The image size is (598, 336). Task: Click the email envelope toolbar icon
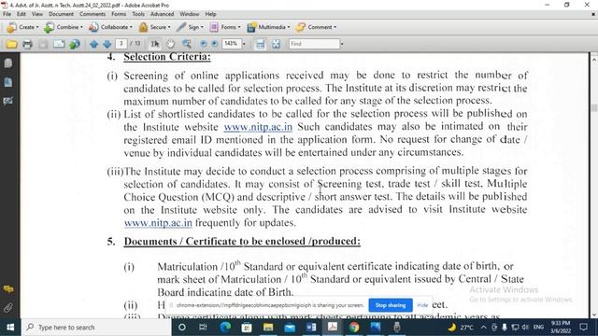pos(59,44)
